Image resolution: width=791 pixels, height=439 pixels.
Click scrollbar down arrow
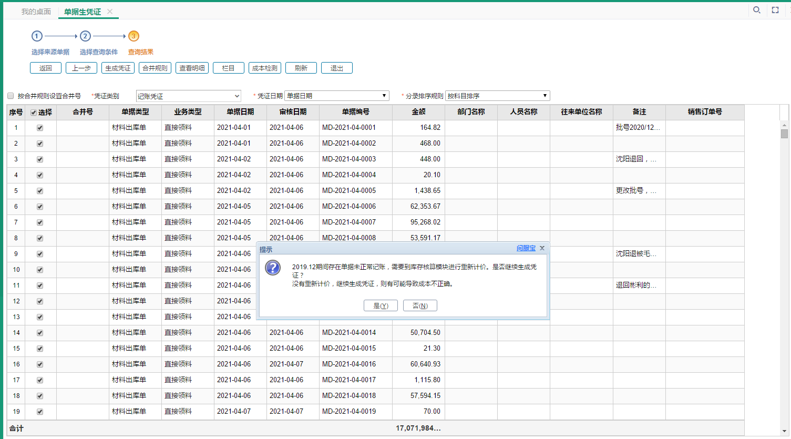pos(784,431)
